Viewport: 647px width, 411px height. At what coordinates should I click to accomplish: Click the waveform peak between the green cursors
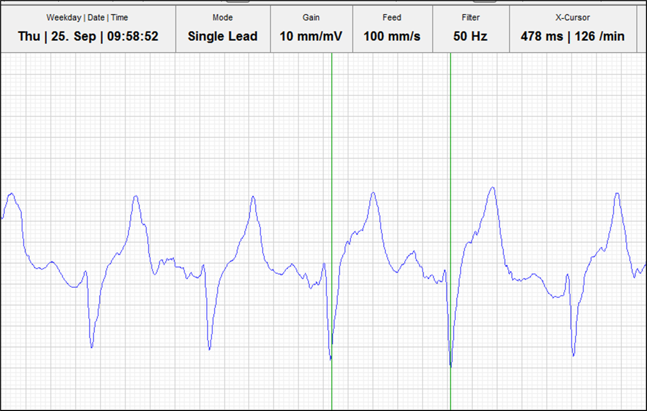click(x=373, y=193)
